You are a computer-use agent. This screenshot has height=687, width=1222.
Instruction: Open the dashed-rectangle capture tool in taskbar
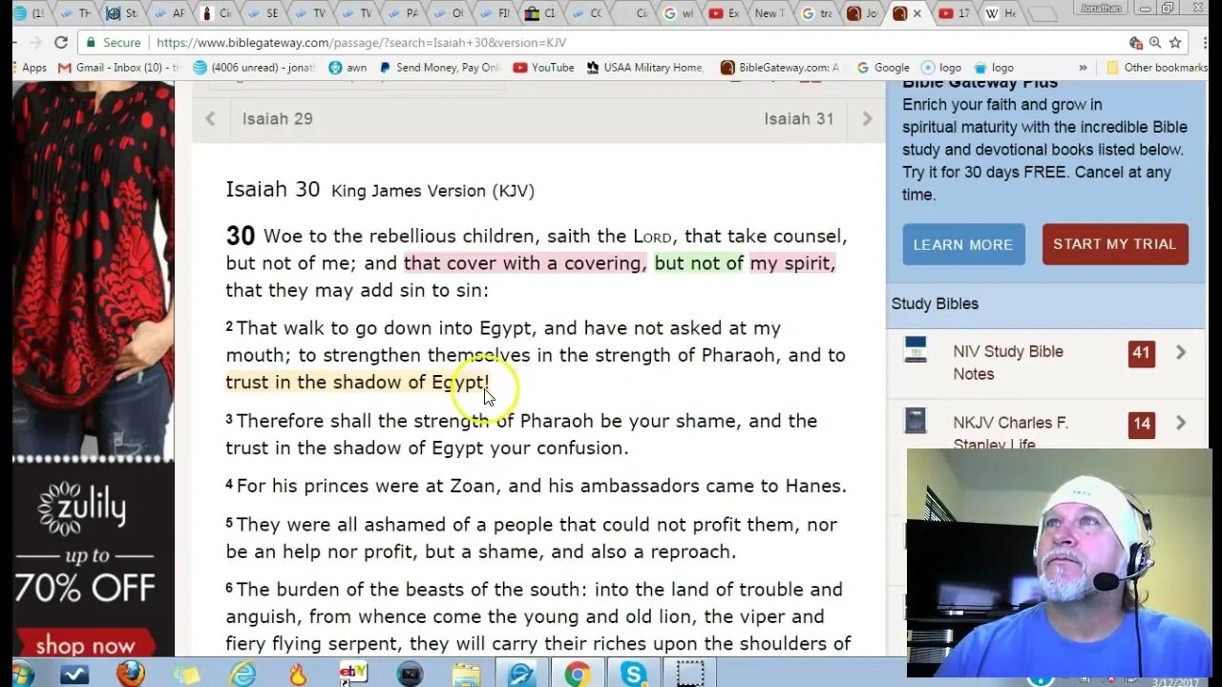click(x=689, y=674)
